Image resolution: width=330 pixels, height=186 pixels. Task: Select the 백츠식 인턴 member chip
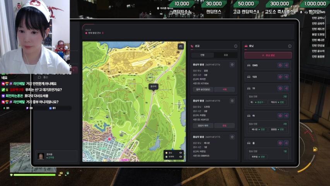pos(277,102)
